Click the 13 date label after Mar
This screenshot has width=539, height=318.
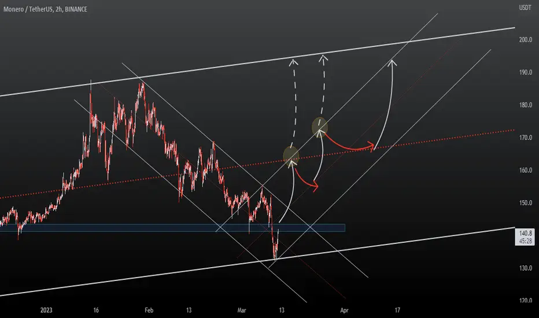coord(282,310)
